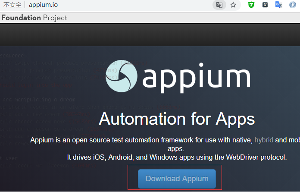
Task: Click the hybrid link in the description
Action: pyautogui.click(x=264, y=140)
